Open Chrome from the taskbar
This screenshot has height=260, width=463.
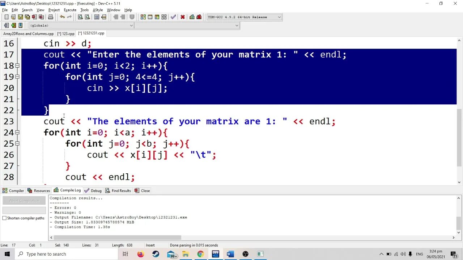tap(200, 254)
